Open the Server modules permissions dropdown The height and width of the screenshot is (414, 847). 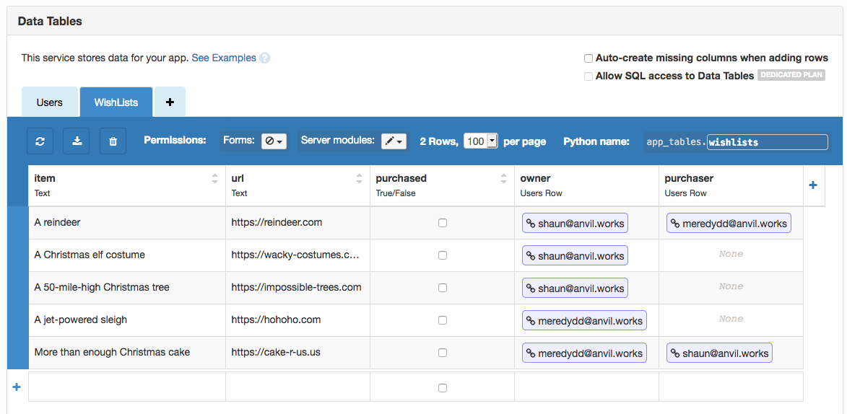[394, 141]
